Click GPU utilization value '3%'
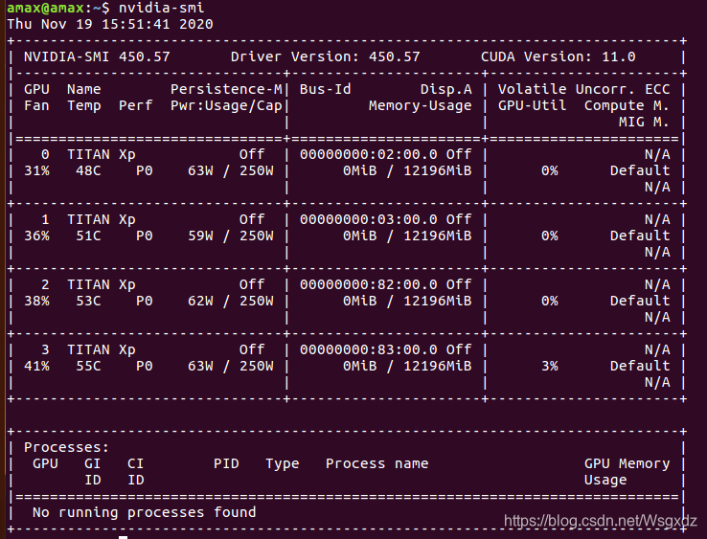 point(550,366)
